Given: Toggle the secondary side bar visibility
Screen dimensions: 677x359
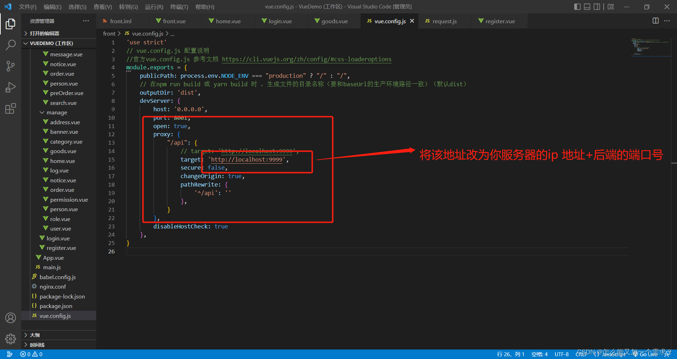Looking at the screenshot, I should point(597,7).
